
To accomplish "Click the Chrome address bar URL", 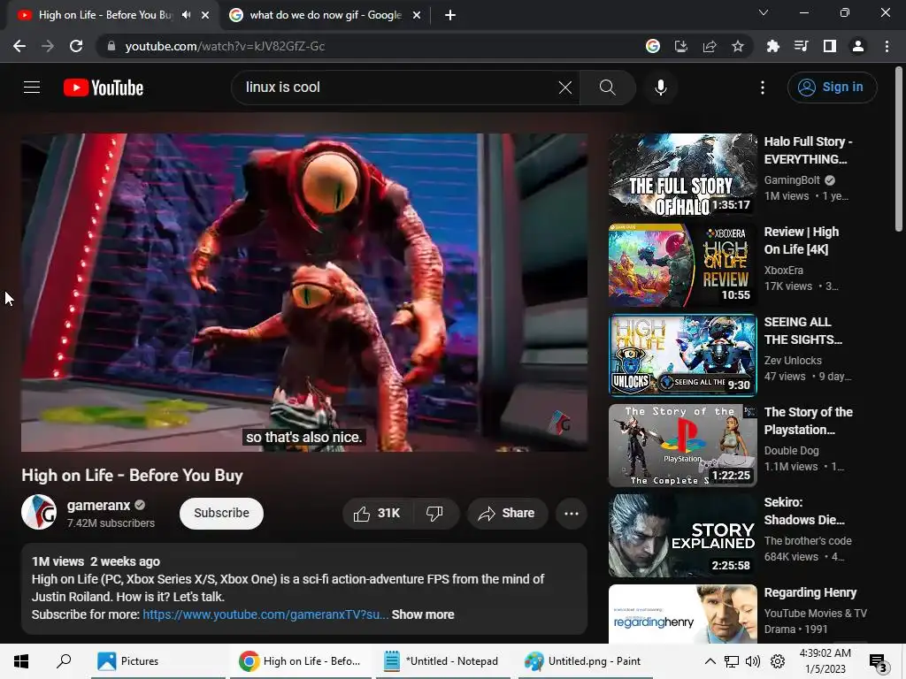I will pos(225,46).
